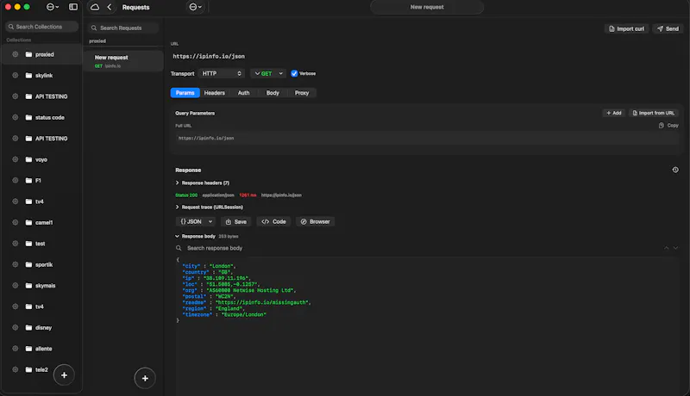Open the ellipsis menu beside traffic lights
Screen dimensions: 690x396
coord(53,7)
